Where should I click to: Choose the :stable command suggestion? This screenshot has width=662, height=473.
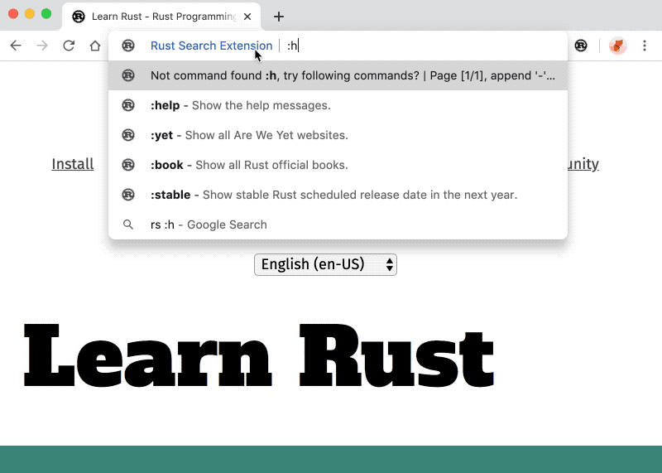pos(338,195)
